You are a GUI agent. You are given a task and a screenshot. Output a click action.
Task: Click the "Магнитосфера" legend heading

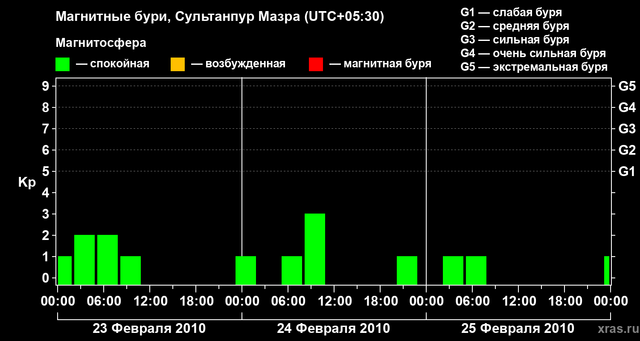[x=101, y=43]
